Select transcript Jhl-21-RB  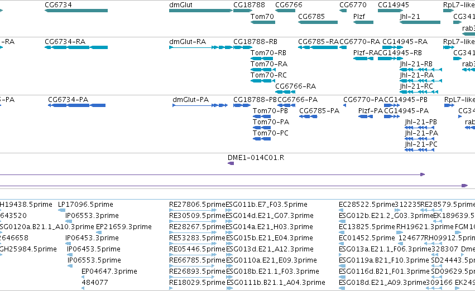(416, 64)
